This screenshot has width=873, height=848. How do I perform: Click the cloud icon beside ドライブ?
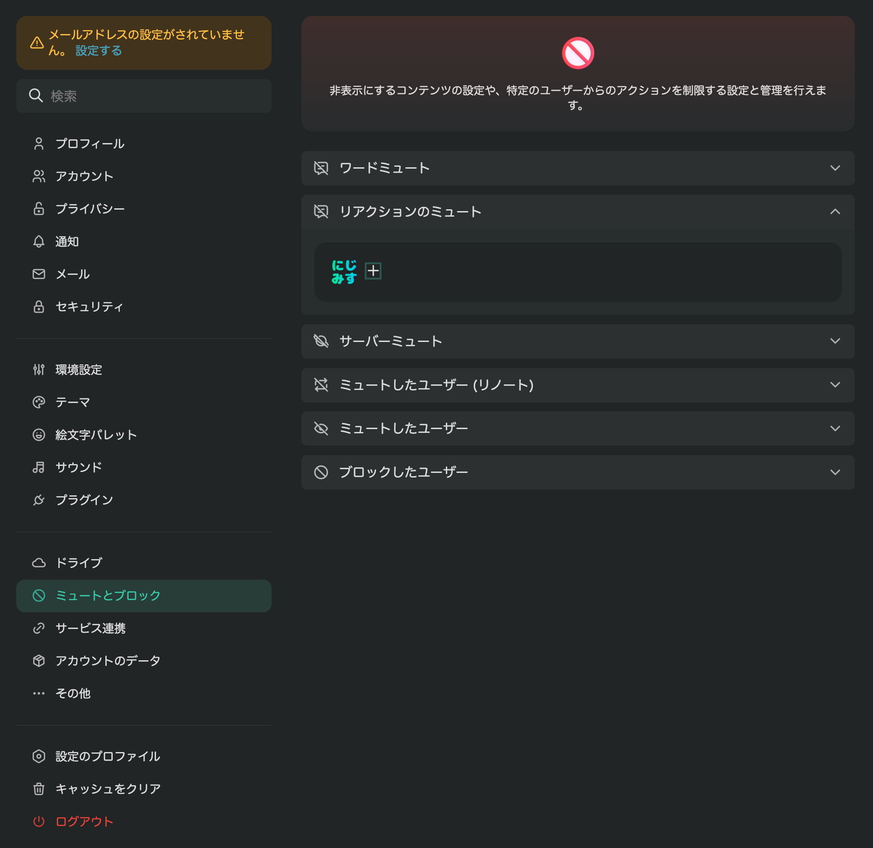point(39,563)
